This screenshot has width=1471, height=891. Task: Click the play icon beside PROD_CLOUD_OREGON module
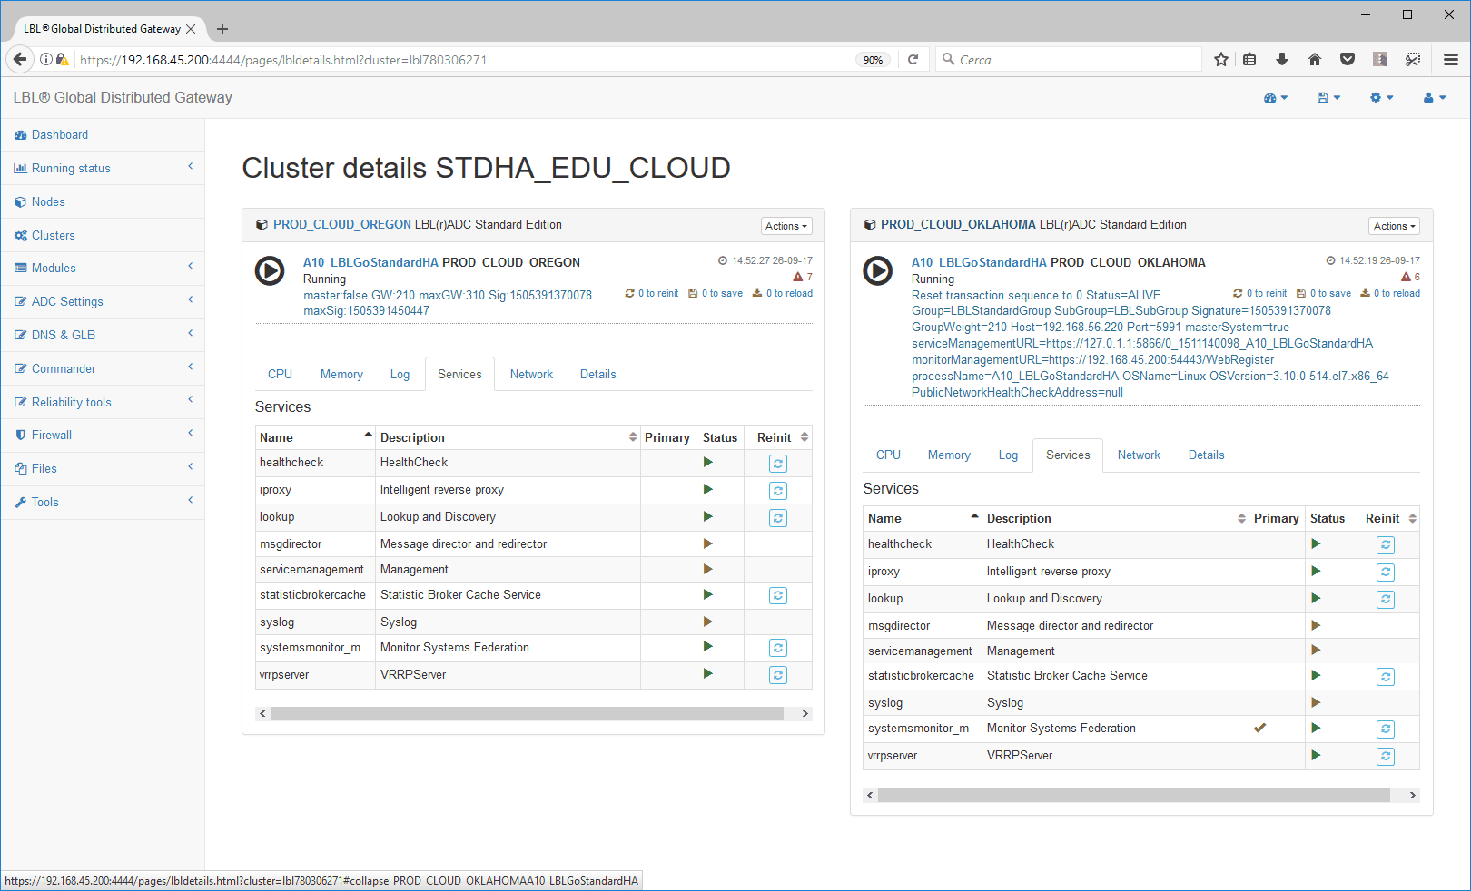[270, 271]
